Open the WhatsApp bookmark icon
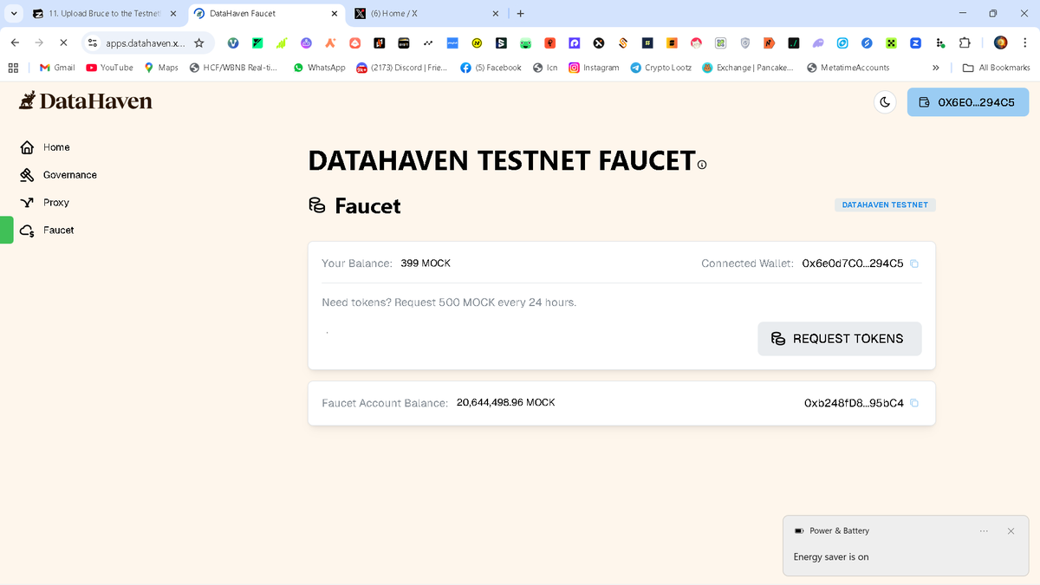 297,66
